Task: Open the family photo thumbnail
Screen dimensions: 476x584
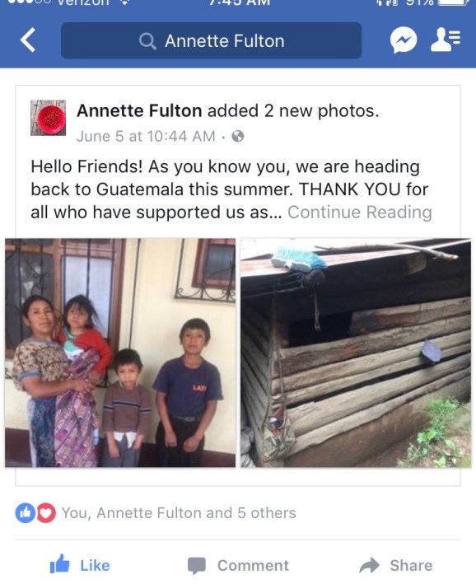Action: [120, 353]
